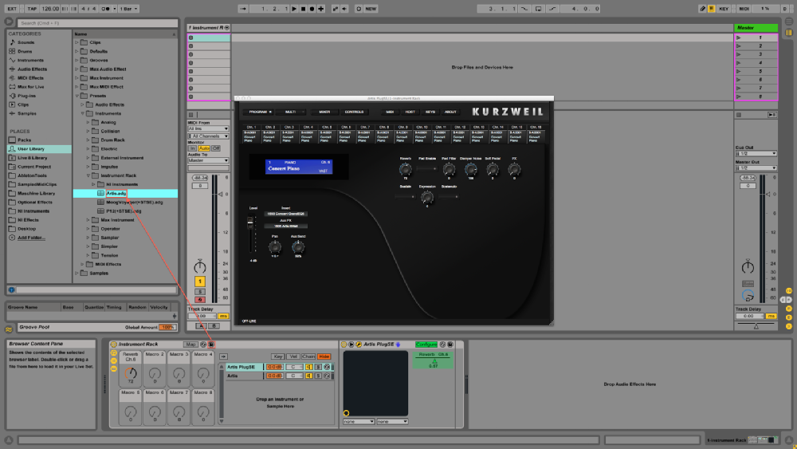Launch Master scene 1
This screenshot has height=449, width=797.
click(x=739, y=37)
